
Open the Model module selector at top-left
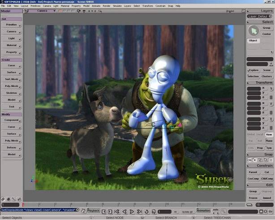pyautogui.click(x=11, y=11)
